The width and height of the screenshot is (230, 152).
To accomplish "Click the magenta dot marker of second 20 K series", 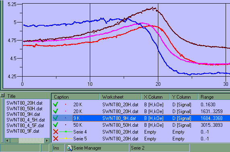I will 66,111.
